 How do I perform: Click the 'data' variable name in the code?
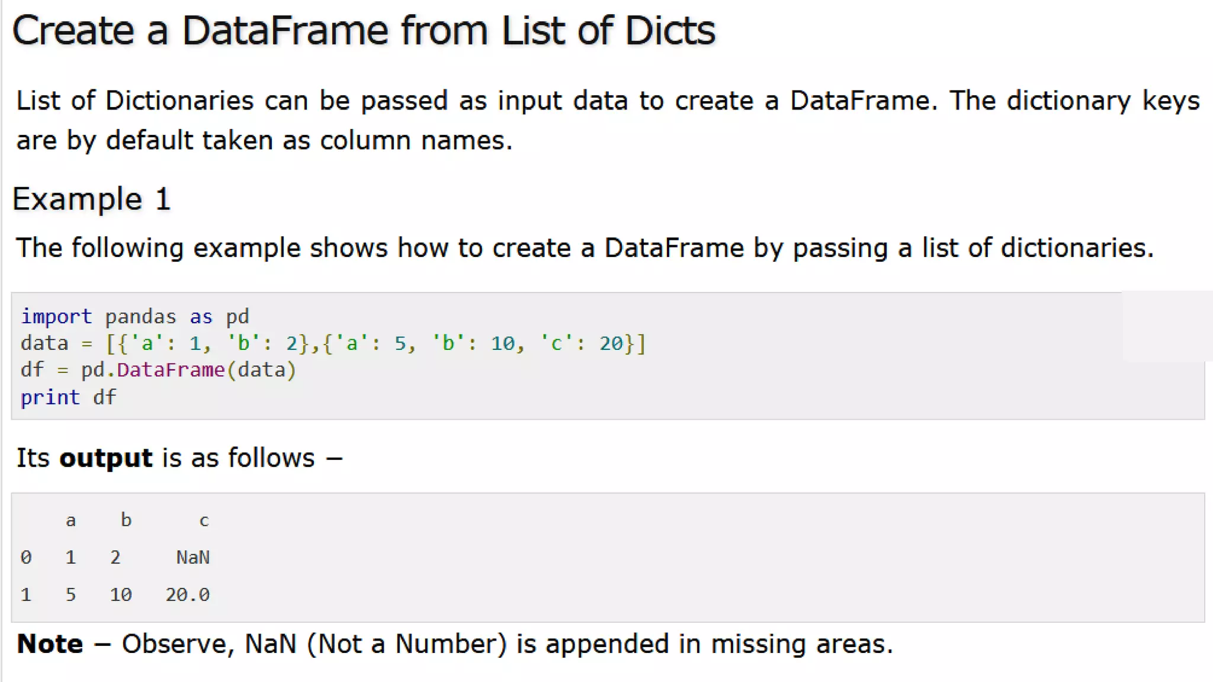tap(44, 343)
